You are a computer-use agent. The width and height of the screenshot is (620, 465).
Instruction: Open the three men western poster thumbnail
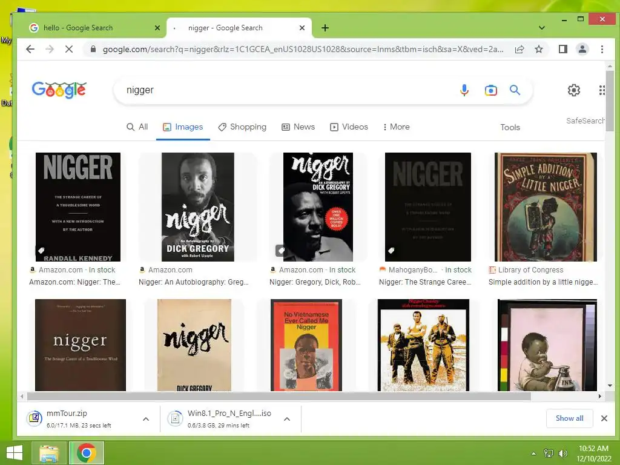point(423,345)
